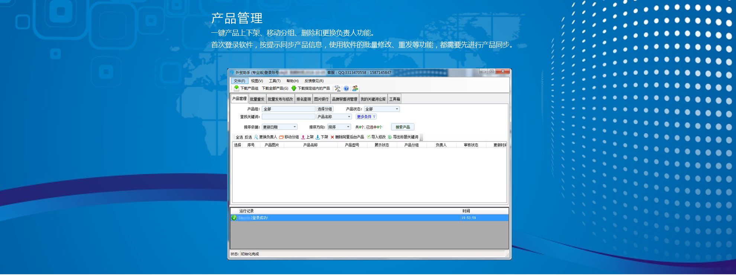Open the 工具(T) menu
Screen dimensions: 736x275
point(275,81)
